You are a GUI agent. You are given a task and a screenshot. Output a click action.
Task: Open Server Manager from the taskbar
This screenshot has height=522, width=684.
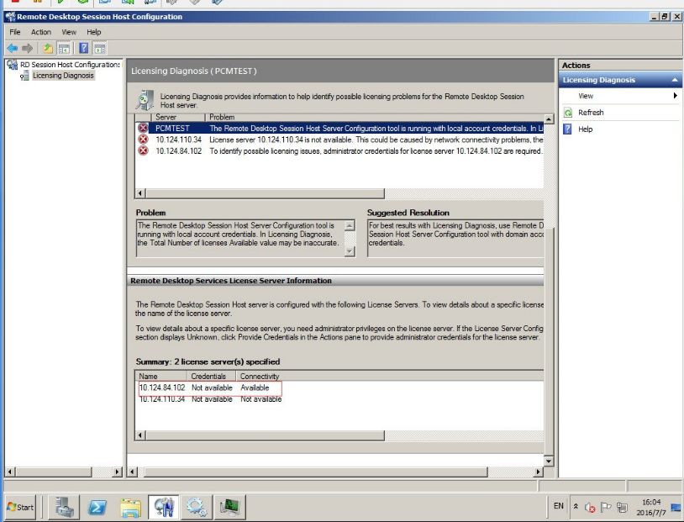(64, 507)
